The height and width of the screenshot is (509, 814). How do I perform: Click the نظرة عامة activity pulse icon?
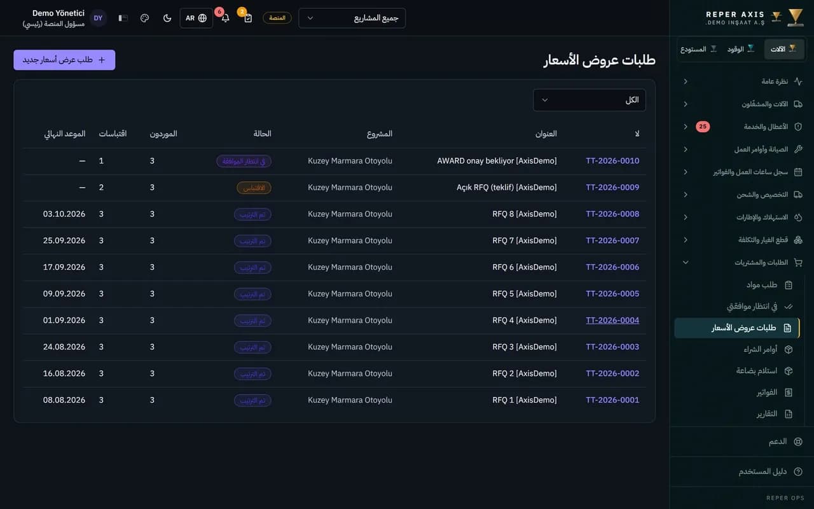tap(798, 81)
